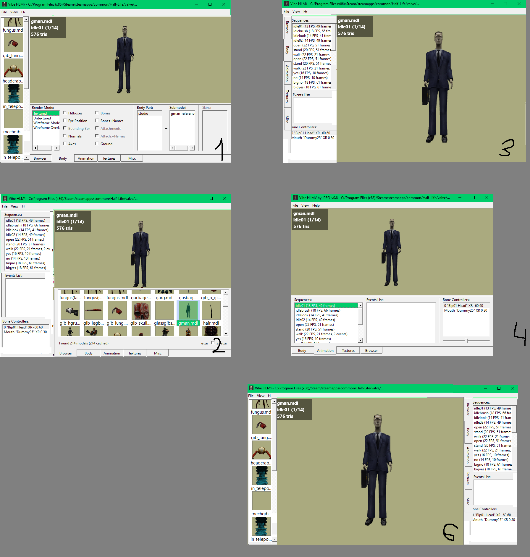The height and width of the screenshot is (557, 530).
Task: Check Bones+Names option
Action: 97,121
